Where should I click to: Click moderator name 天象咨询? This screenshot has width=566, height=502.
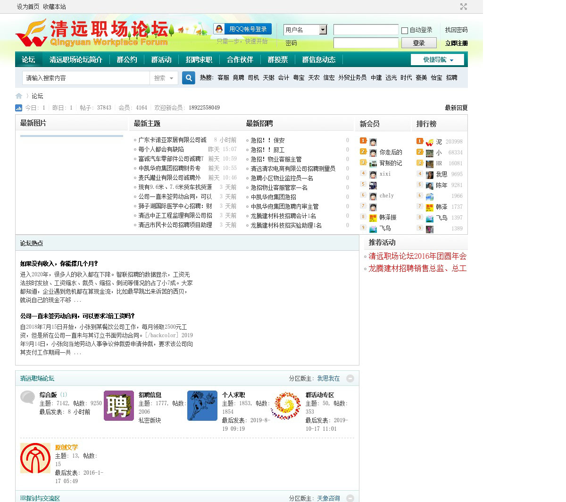(328, 498)
